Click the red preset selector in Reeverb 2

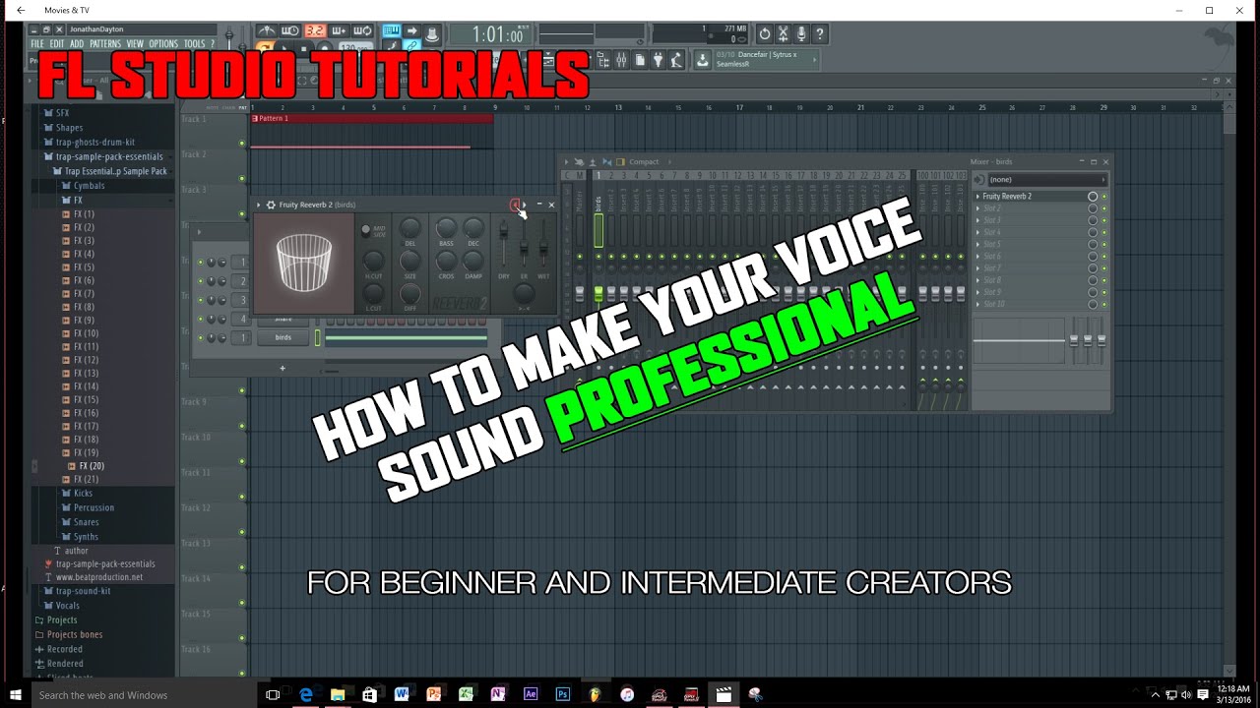click(515, 205)
